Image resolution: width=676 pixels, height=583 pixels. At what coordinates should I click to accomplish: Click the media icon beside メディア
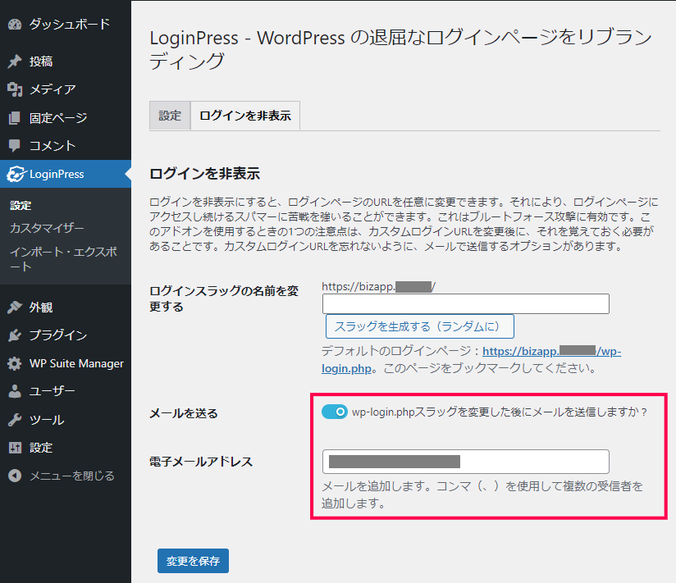15,89
